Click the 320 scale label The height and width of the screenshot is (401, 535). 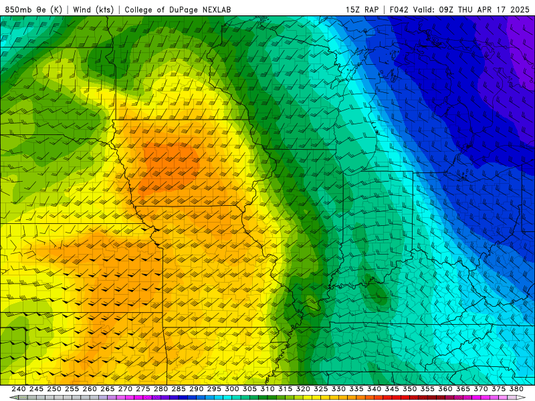(303, 389)
